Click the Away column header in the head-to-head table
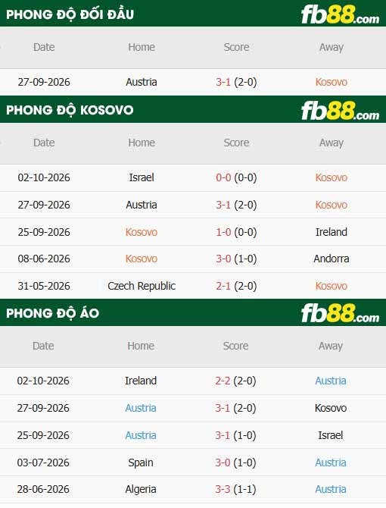Image resolution: width=386 pixels, height=508 pixels. pos(332,47)
